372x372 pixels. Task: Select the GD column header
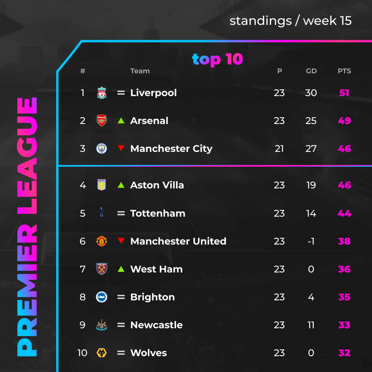point(311,71)
